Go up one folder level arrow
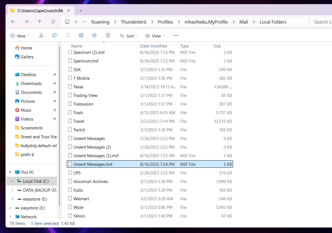 [40, 22]
